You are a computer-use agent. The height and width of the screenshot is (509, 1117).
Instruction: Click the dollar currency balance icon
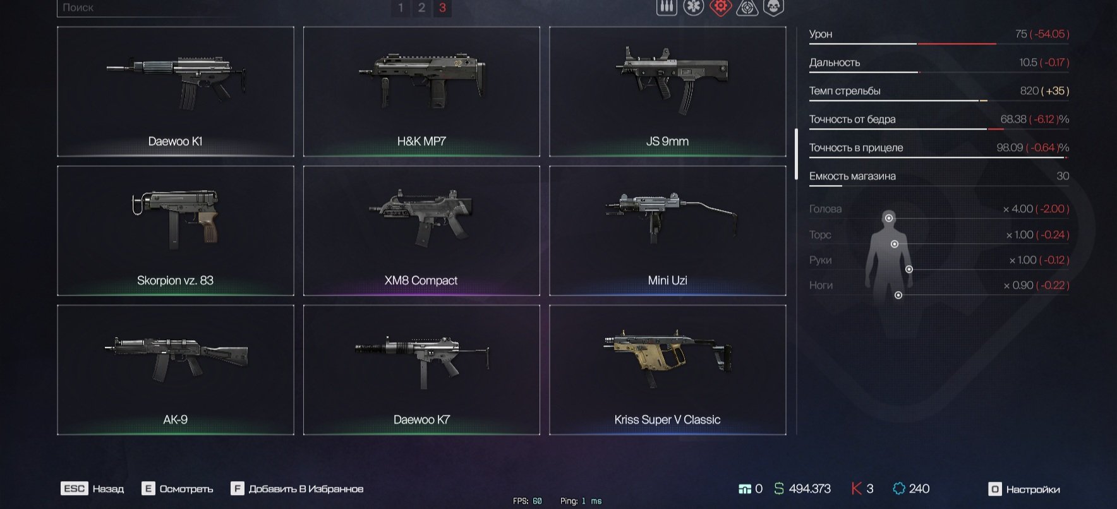point(779,489)
